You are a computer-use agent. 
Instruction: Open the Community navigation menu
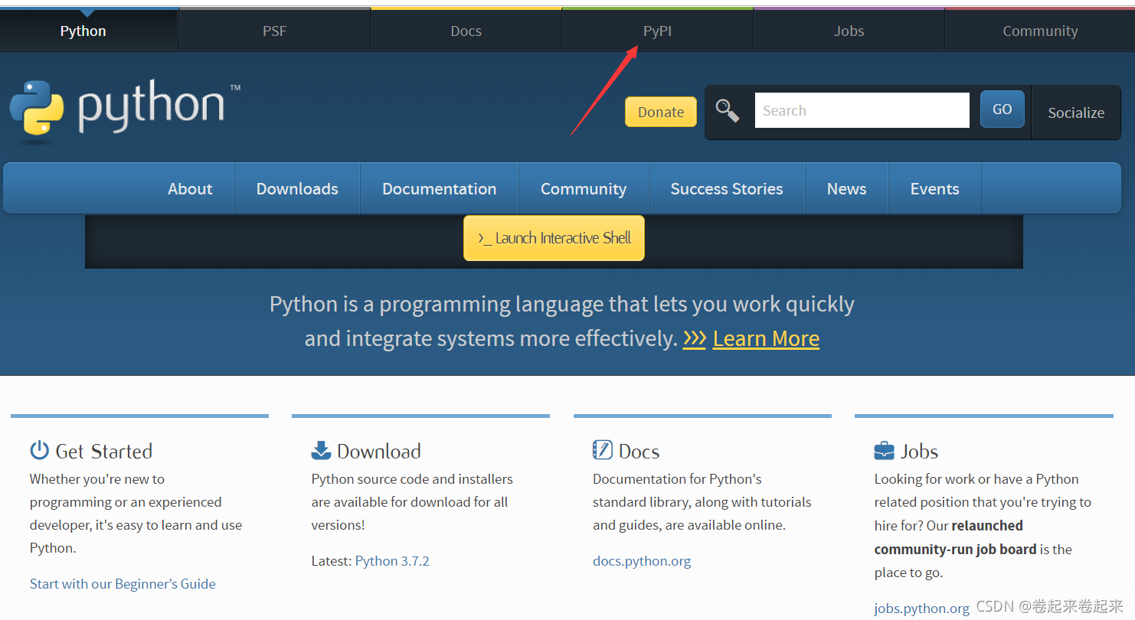[584, 189]
